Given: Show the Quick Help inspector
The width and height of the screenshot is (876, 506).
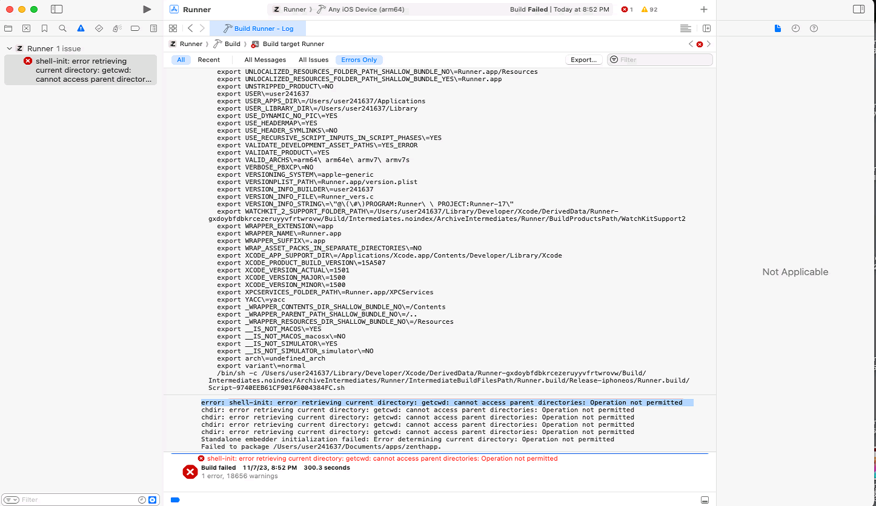Looking at the screenshot, I should click(x=814, y=28).
